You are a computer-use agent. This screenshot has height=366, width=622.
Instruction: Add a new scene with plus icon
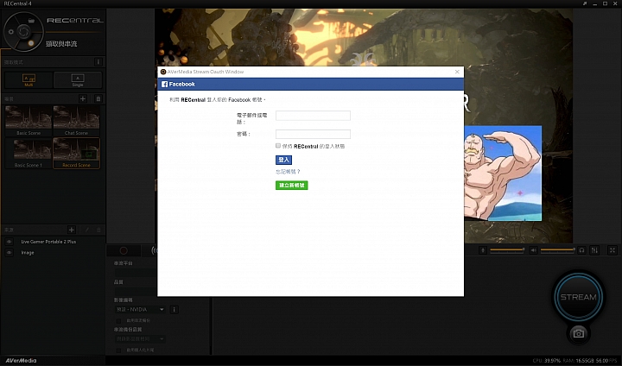point(83,98)
